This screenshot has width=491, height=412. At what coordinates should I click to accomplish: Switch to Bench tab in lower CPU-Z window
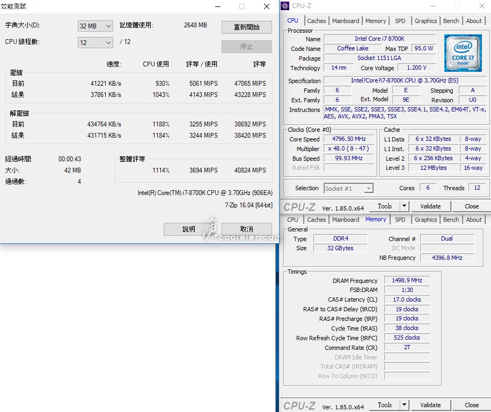tap(451, 220)
